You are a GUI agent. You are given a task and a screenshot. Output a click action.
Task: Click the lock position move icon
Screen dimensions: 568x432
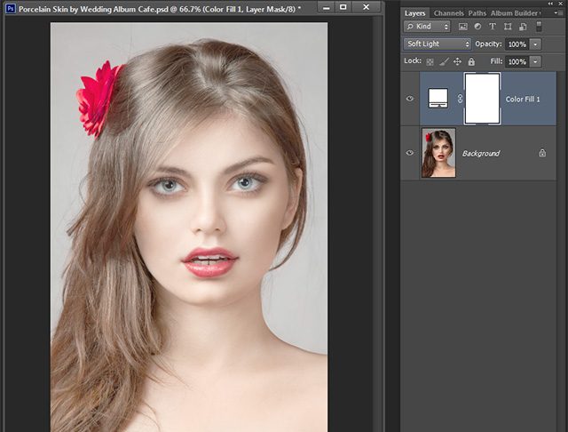click(457, 61)
